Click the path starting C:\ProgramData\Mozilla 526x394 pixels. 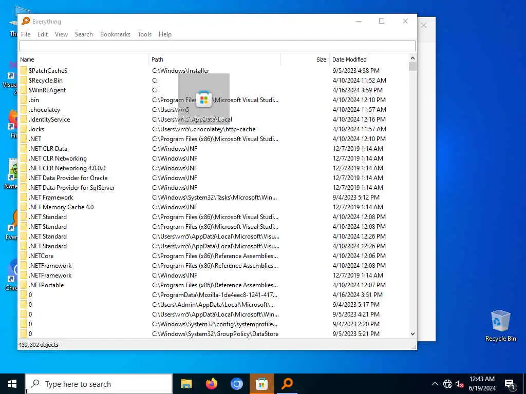click(x=215, y=295)
